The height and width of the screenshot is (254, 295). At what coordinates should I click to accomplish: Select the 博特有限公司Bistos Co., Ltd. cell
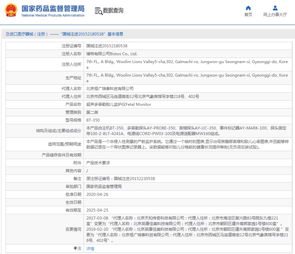(112, 54)
